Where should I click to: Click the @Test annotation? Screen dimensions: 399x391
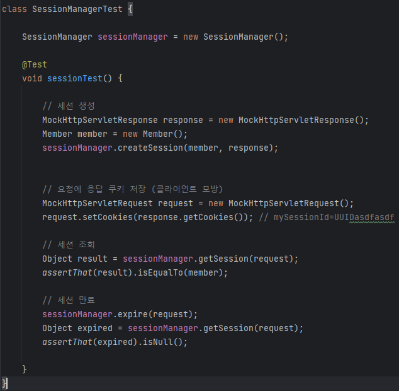[35, 64]
